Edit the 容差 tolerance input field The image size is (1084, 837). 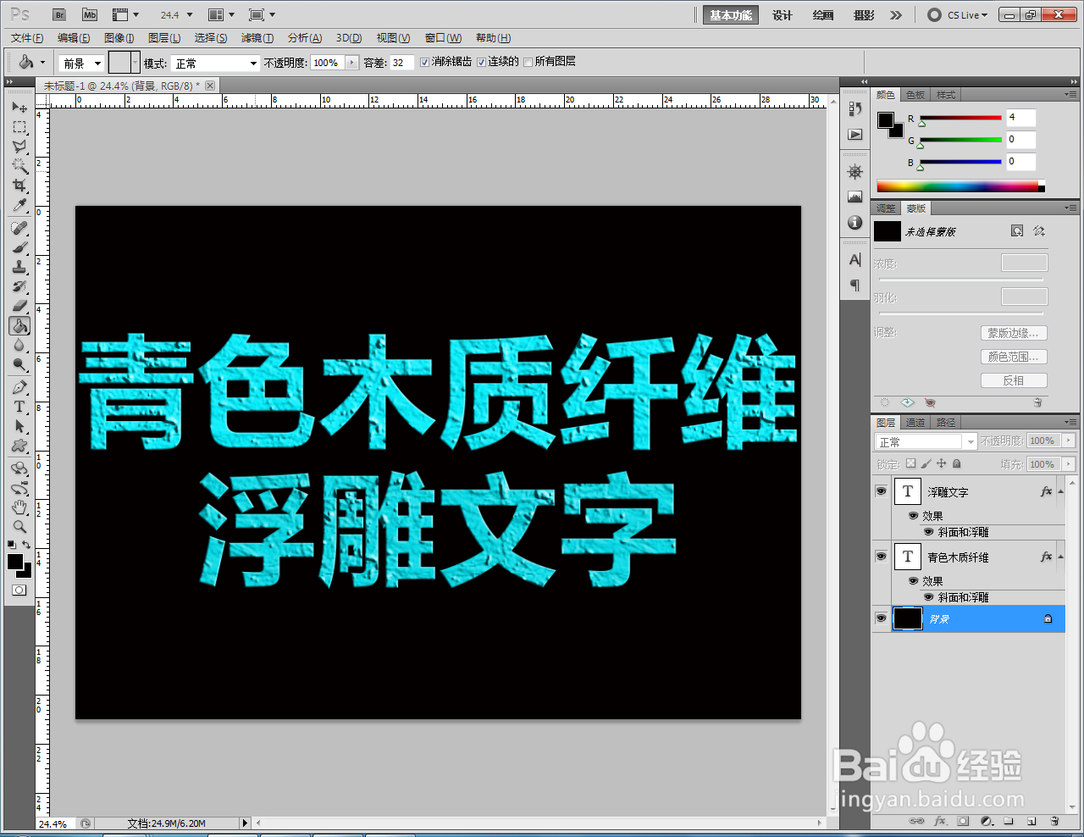pos(404,61)
